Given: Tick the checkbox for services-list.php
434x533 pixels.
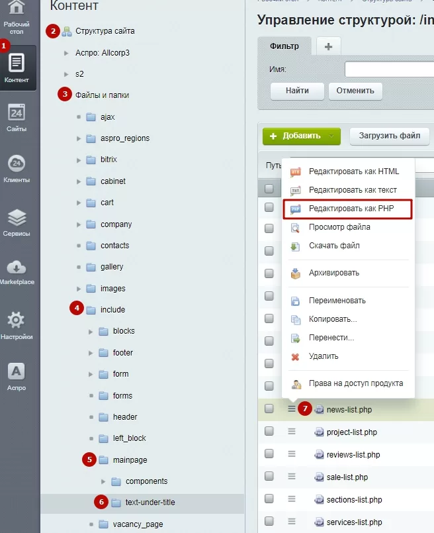Looking at the screenshot, I should coord(269,521).
